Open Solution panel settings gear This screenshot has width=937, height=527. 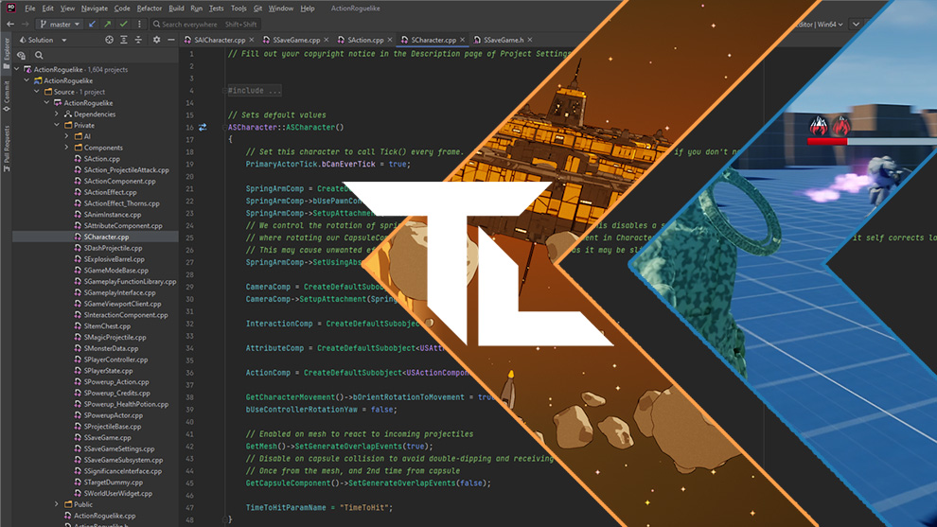click(x=157, y=41)
